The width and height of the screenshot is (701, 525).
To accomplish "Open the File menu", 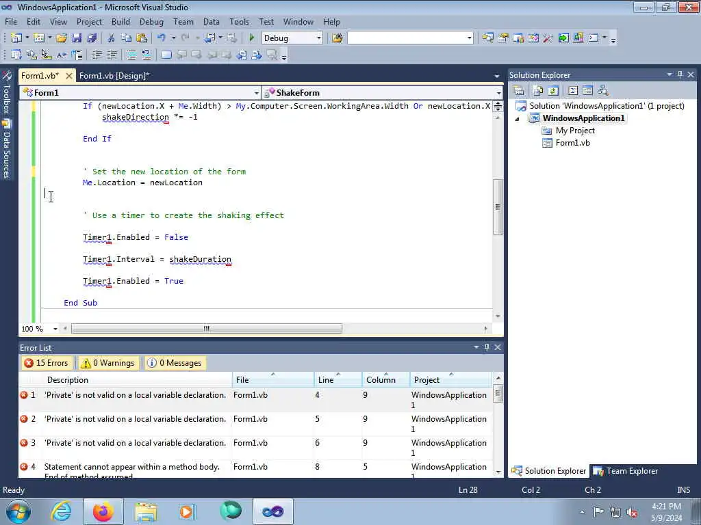I will pyautogui.click(x=11, y=21).
